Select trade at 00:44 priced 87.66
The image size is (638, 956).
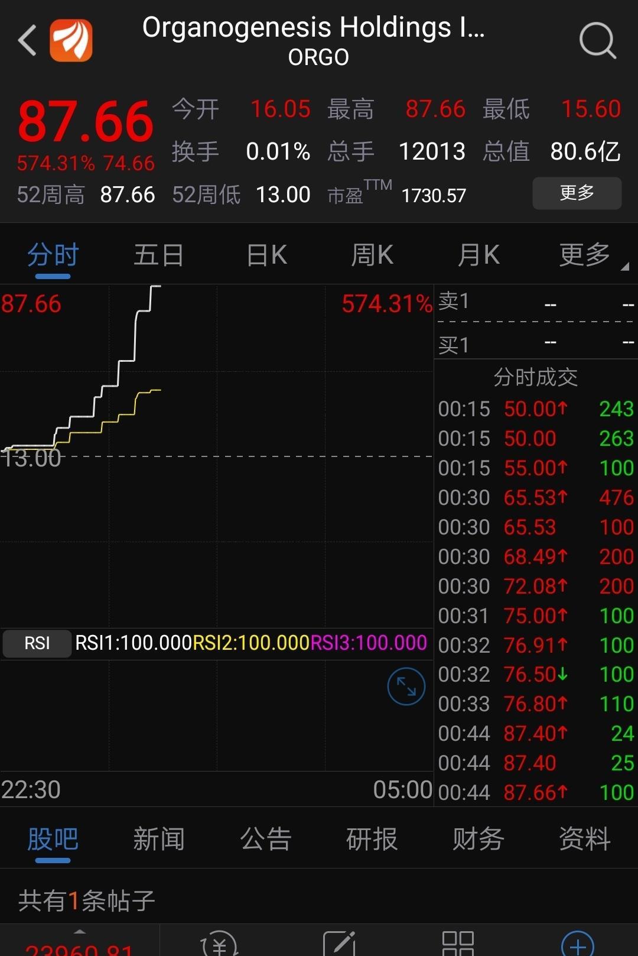click(536, 793)
